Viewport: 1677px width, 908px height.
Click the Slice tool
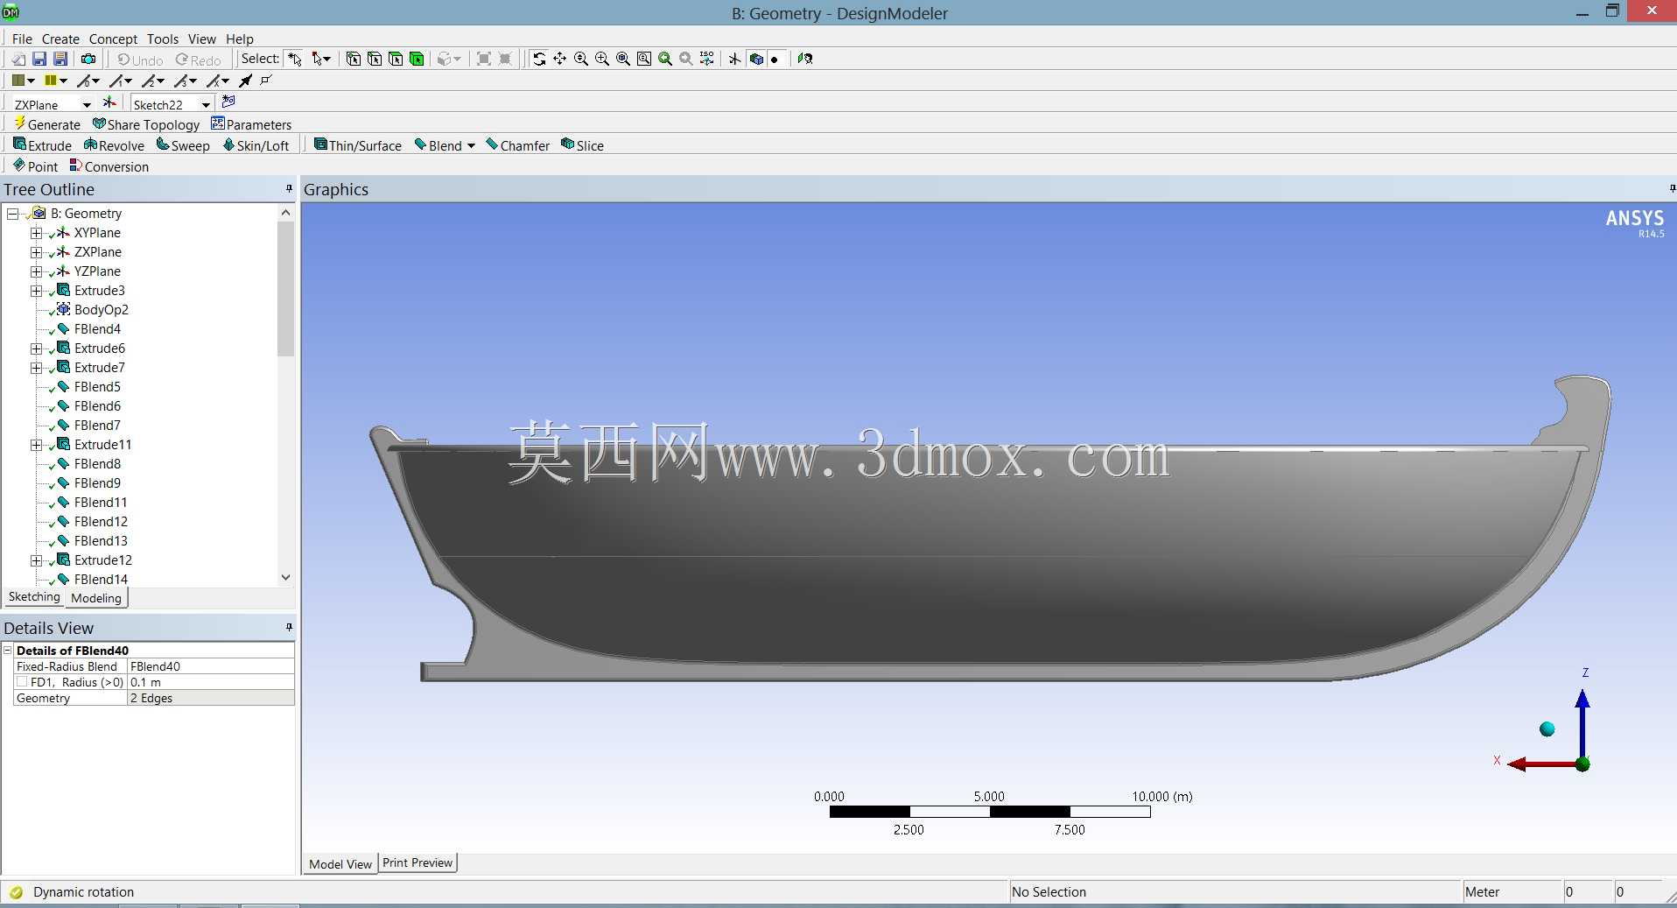pyautogui.click(x=582, y=145)
